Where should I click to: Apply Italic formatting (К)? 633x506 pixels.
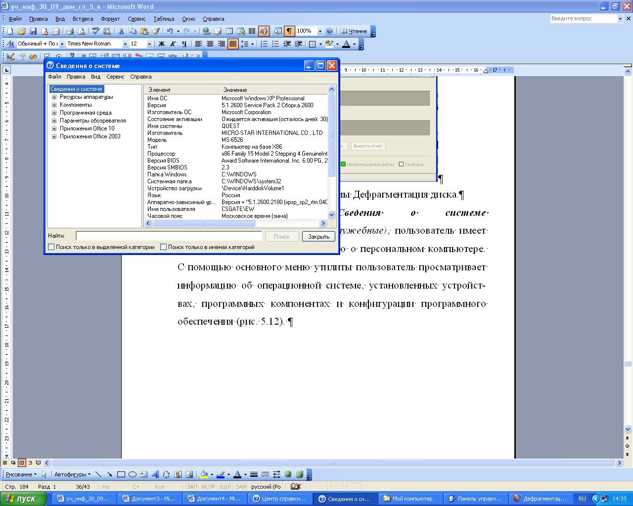click(x=173, y=44)
